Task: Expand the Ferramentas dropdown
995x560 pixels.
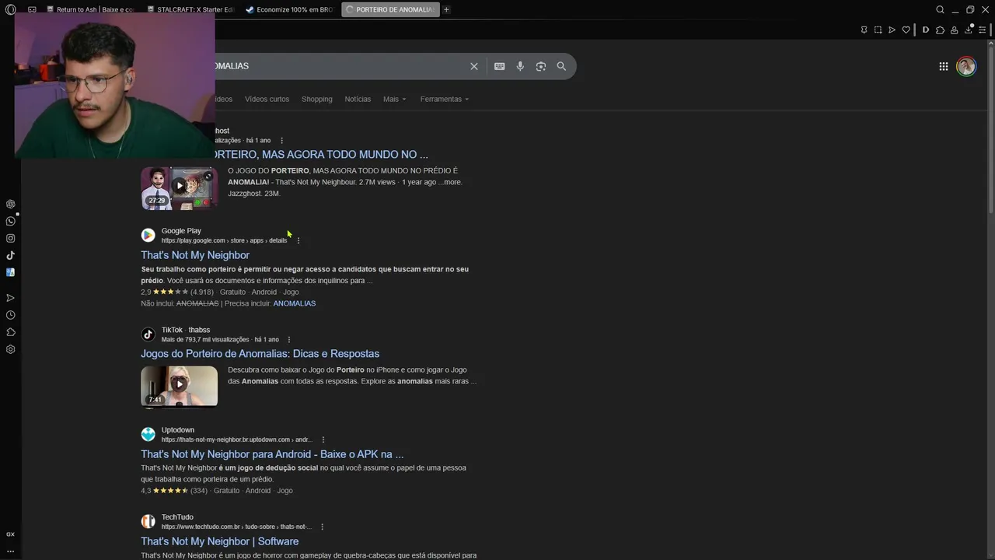Action: tap(445, 99)
